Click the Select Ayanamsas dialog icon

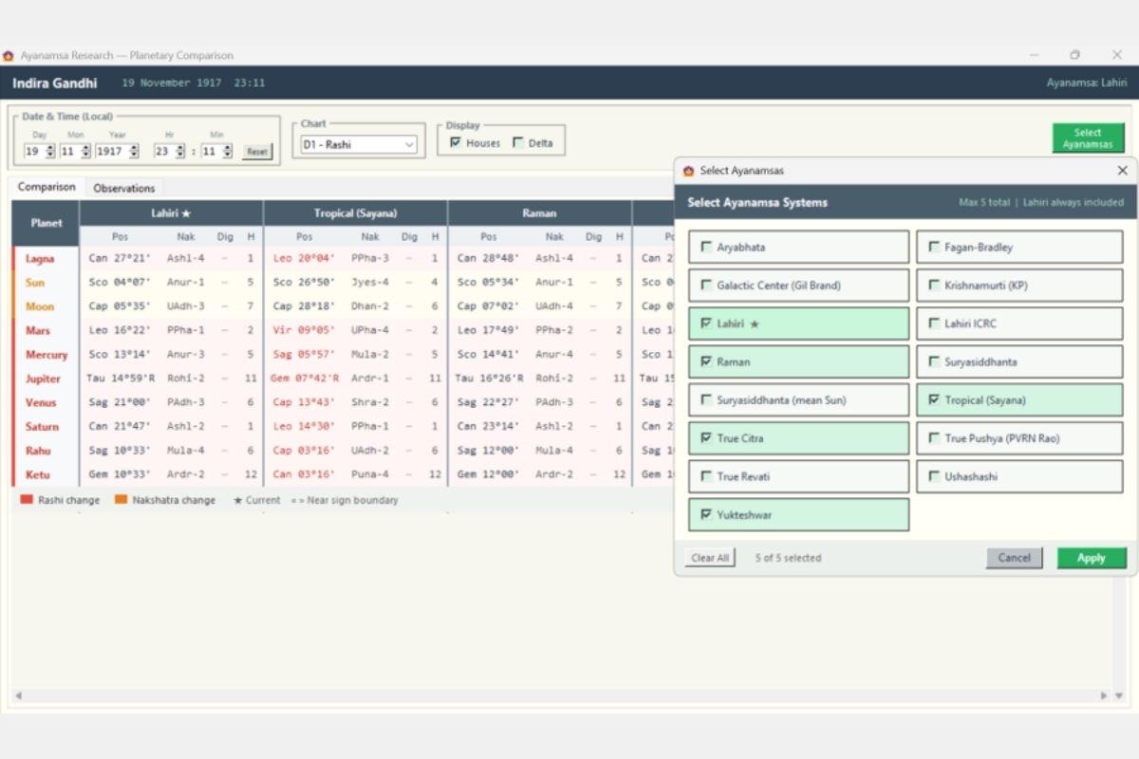pyautogui.click(x=688, y=171)
